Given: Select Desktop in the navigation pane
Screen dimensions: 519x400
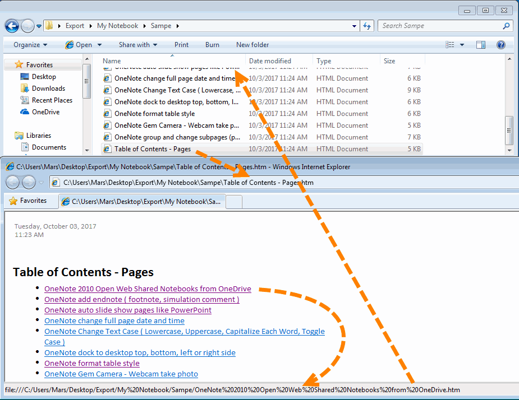Looking at the screenshot, I should click(44, 77).
